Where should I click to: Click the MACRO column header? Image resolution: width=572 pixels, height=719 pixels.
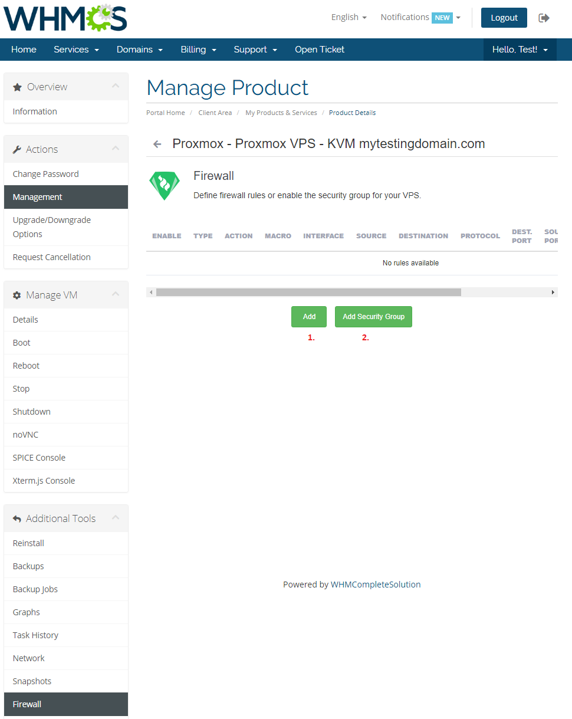point(278,236)
